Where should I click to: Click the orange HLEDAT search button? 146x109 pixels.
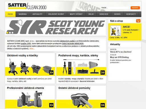pyautogui.click(x=135, y=8)
